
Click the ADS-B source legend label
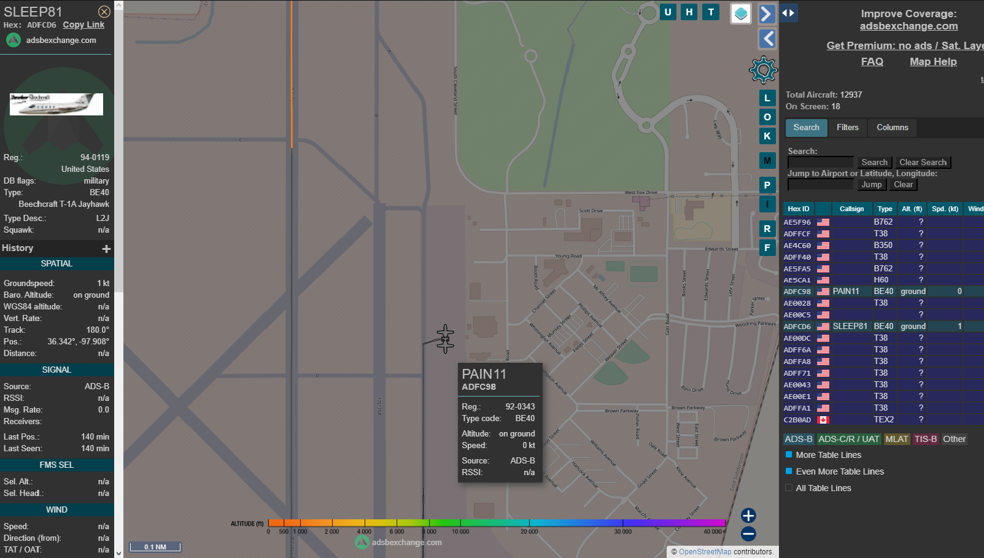(799, 439)
